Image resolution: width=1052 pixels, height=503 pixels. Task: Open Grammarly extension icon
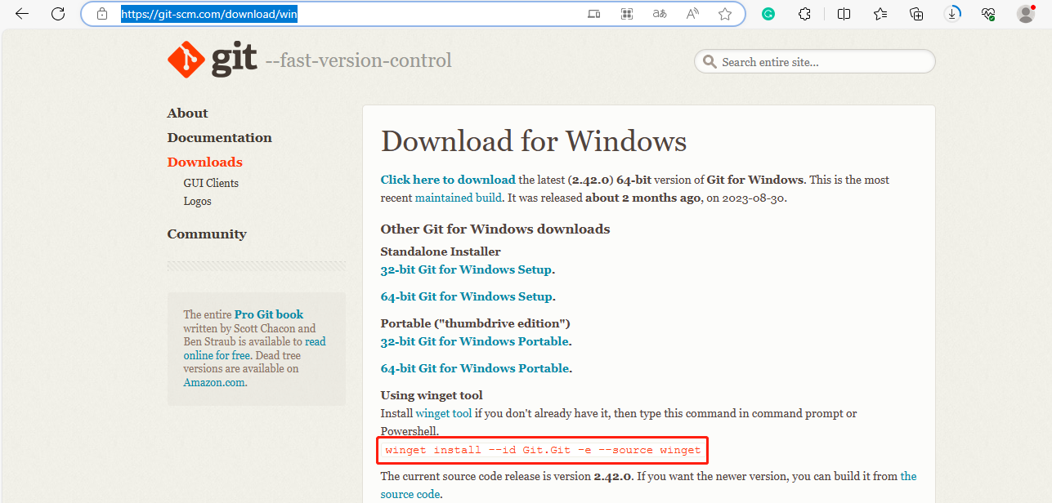768,14
